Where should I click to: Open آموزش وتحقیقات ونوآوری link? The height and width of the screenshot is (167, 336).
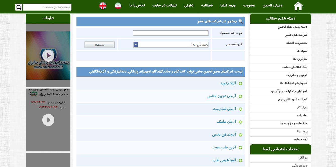point(289,91)
